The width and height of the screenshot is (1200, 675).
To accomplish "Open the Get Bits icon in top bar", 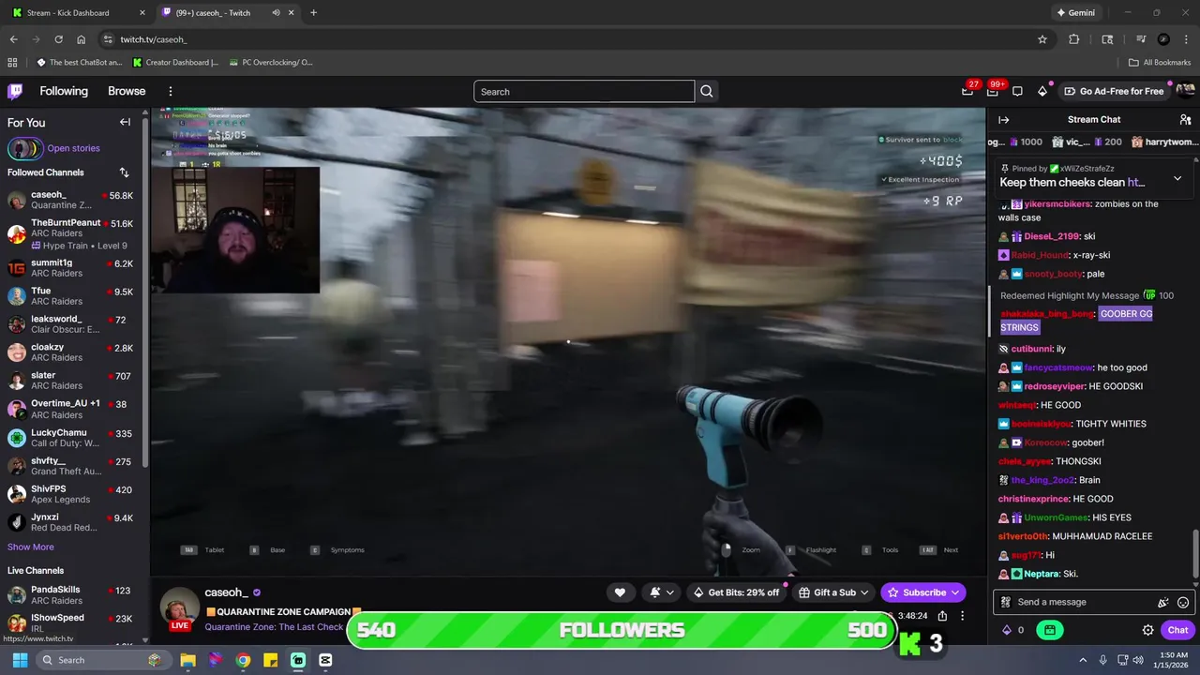I will [1042, 91].
